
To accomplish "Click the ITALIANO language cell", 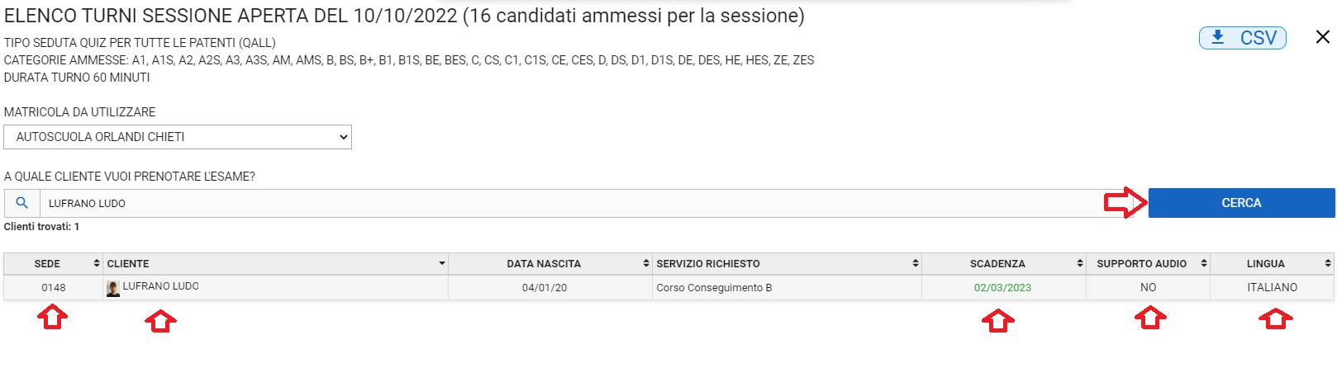I will coord(1272,287).
